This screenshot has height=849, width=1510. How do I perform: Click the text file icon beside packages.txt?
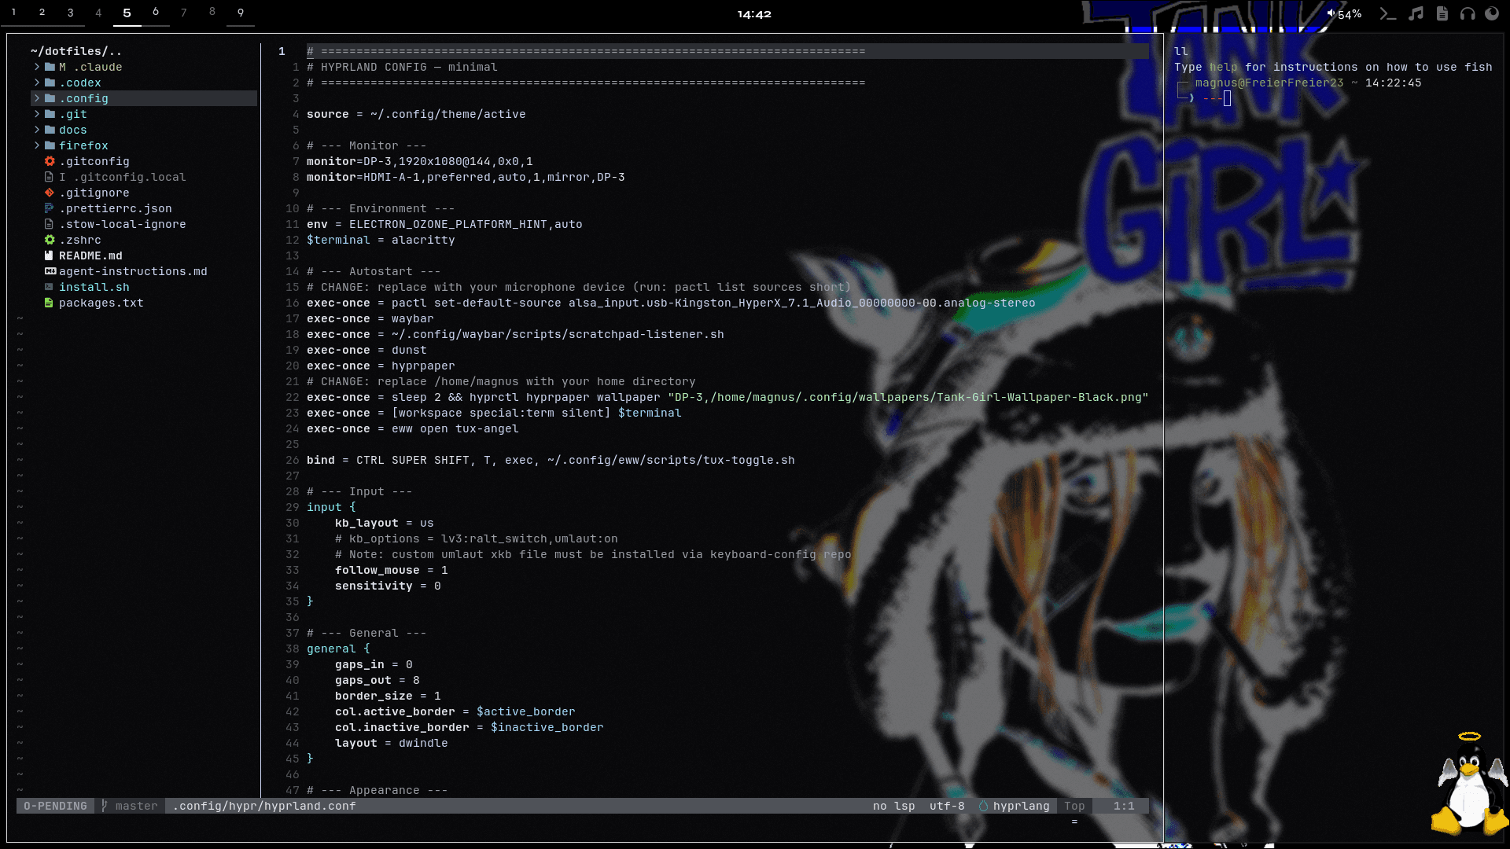click(50, 303)
